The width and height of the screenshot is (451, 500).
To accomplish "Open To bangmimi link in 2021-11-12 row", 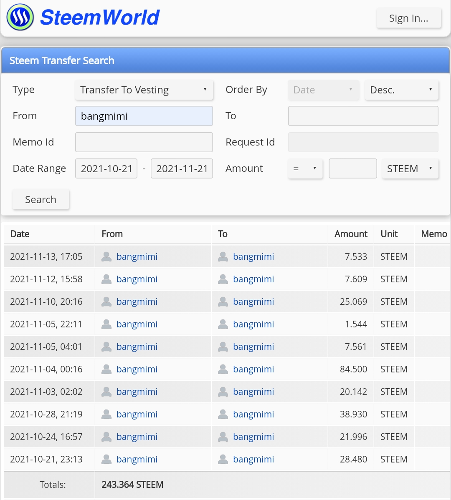I will tap(253, 279).
